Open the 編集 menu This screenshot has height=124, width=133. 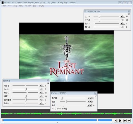click(x=21, y=6)
